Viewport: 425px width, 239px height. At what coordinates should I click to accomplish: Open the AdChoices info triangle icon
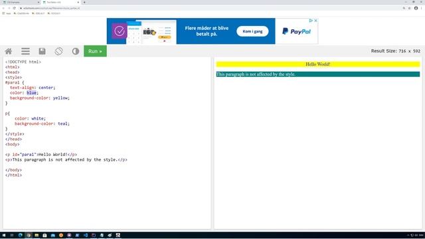[311, 21]
